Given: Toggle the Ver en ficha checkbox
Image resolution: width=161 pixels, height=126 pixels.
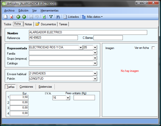Looking at the screenshot, I should tap(153, 48).
